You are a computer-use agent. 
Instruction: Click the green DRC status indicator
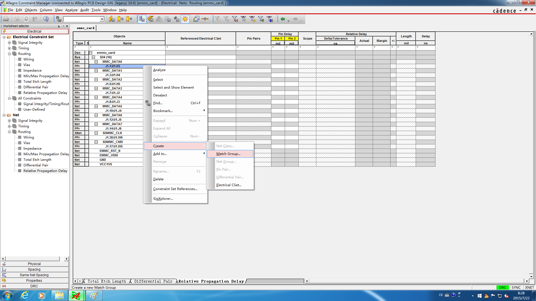(x=502, y=288)
